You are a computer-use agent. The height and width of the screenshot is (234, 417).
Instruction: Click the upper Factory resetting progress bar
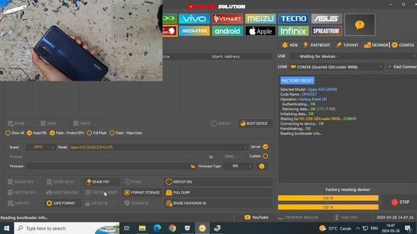pos(328,198)
